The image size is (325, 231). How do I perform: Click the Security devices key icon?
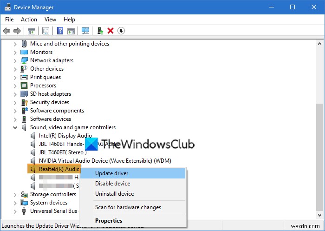(x=25, y=102)
